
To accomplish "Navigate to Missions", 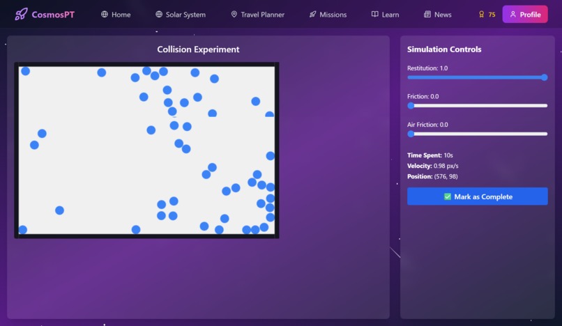I will point(328,15).
